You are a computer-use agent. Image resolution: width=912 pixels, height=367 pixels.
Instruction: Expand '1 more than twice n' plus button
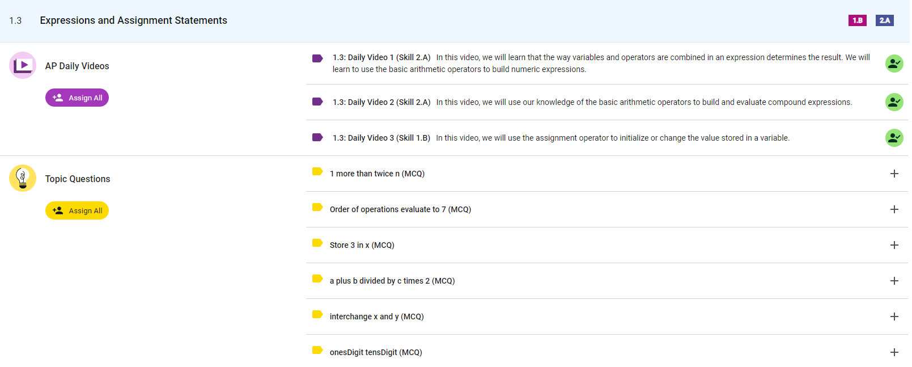(894, 174)
